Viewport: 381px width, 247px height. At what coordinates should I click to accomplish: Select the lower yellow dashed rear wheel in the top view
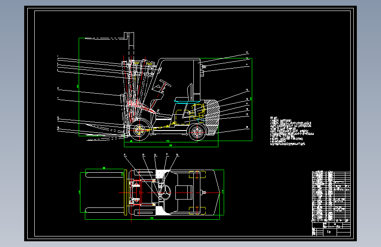point(197,211)
